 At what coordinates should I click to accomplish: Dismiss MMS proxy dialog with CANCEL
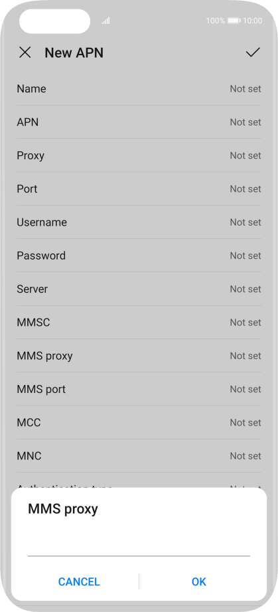(79, 581)
